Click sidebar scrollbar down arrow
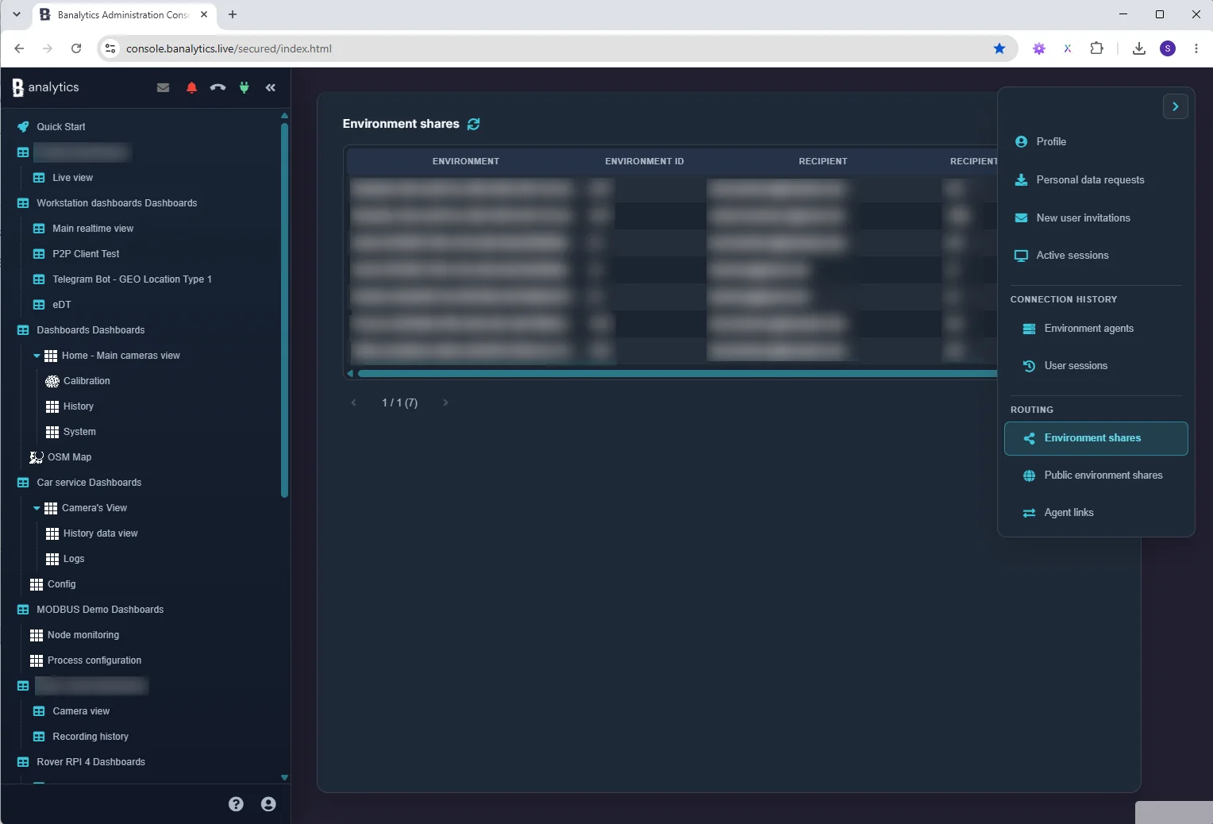 click(x=284, y=778)
